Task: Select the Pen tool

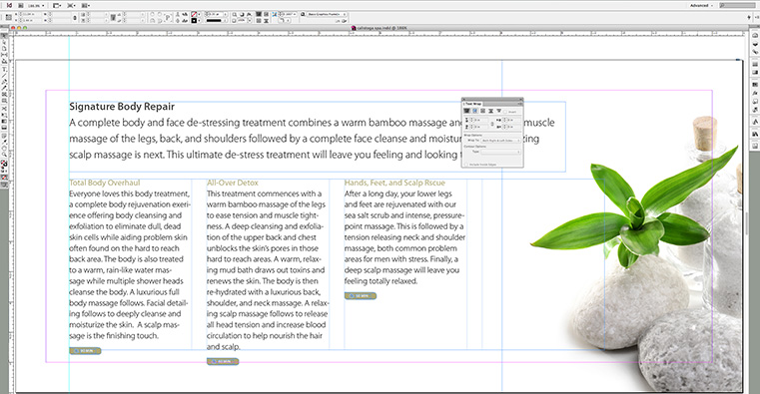Action: (x=4, y=82)
